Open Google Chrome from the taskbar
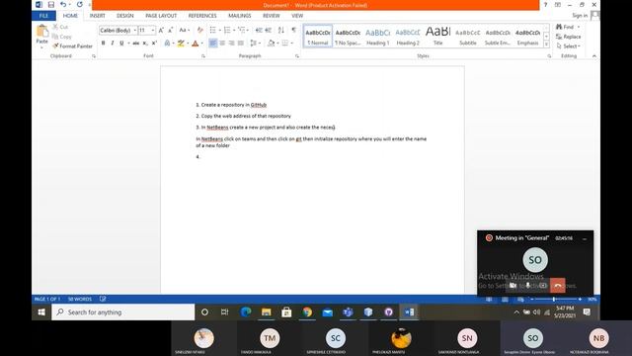 click(x=307, y=312)
